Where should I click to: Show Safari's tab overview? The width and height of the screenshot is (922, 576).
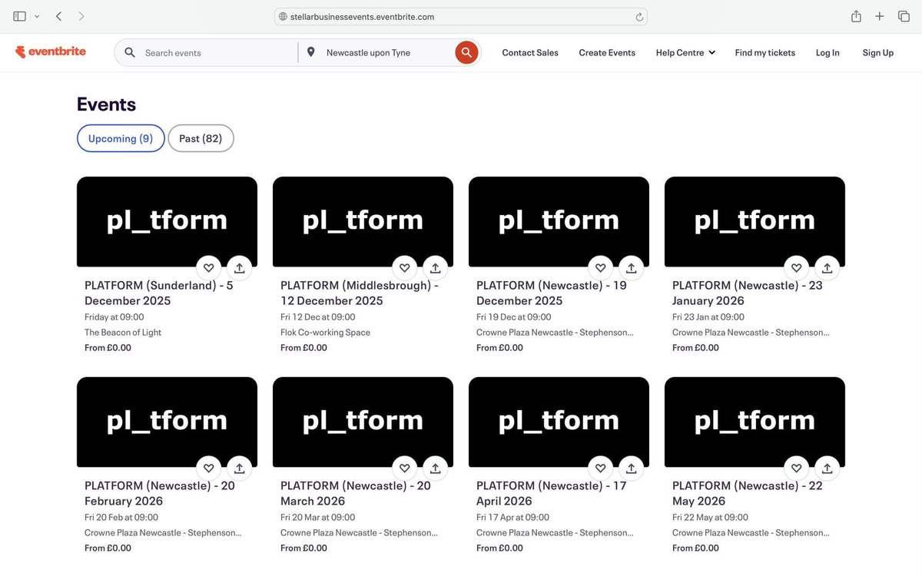point(904,16)
